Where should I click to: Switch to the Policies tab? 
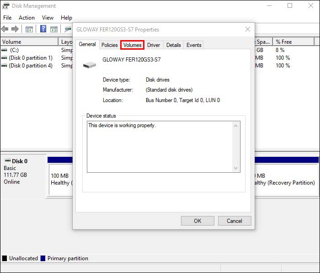click(x=110, y=45)
